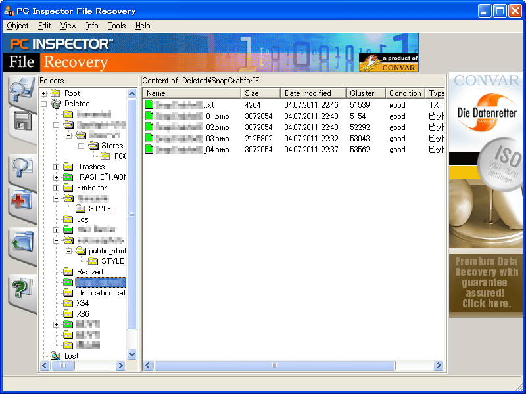Open the Object menu

[x=18, y=26]
